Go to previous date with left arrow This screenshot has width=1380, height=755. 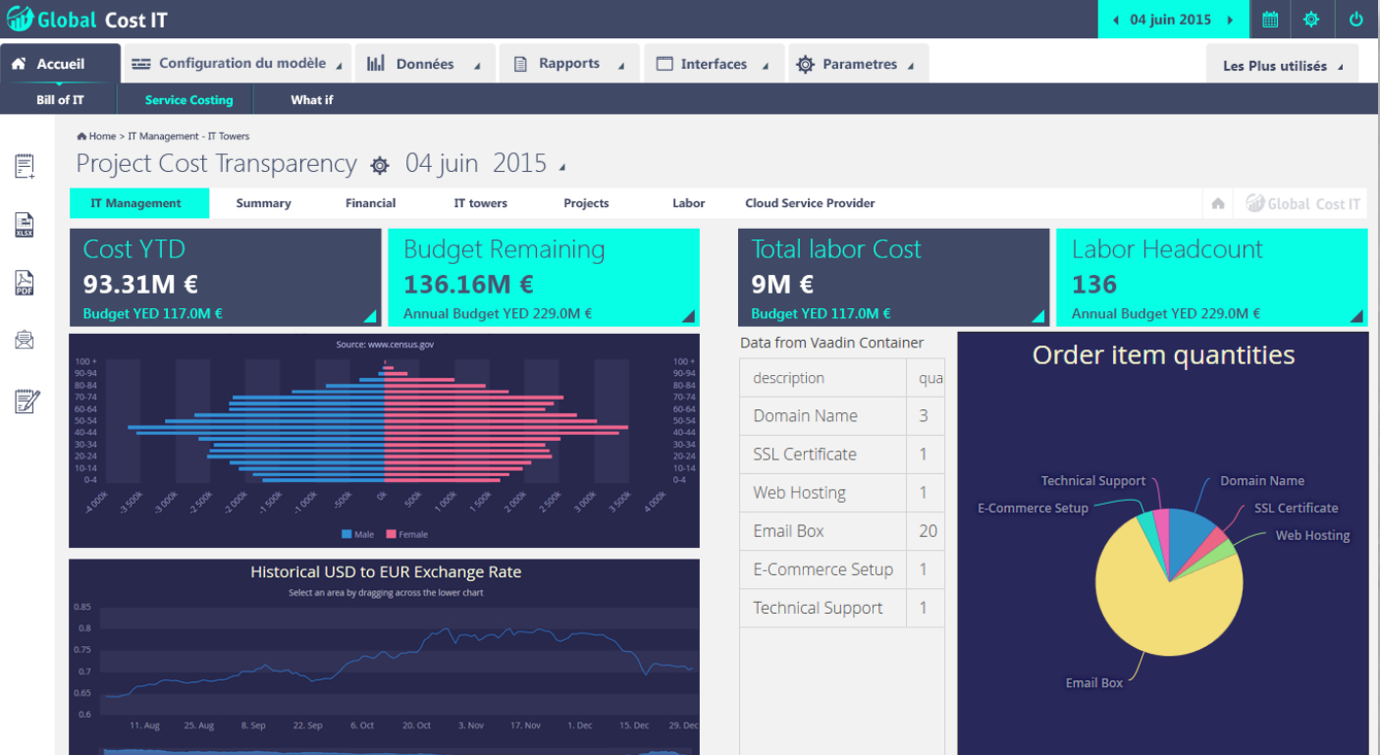click(1115, 20)
